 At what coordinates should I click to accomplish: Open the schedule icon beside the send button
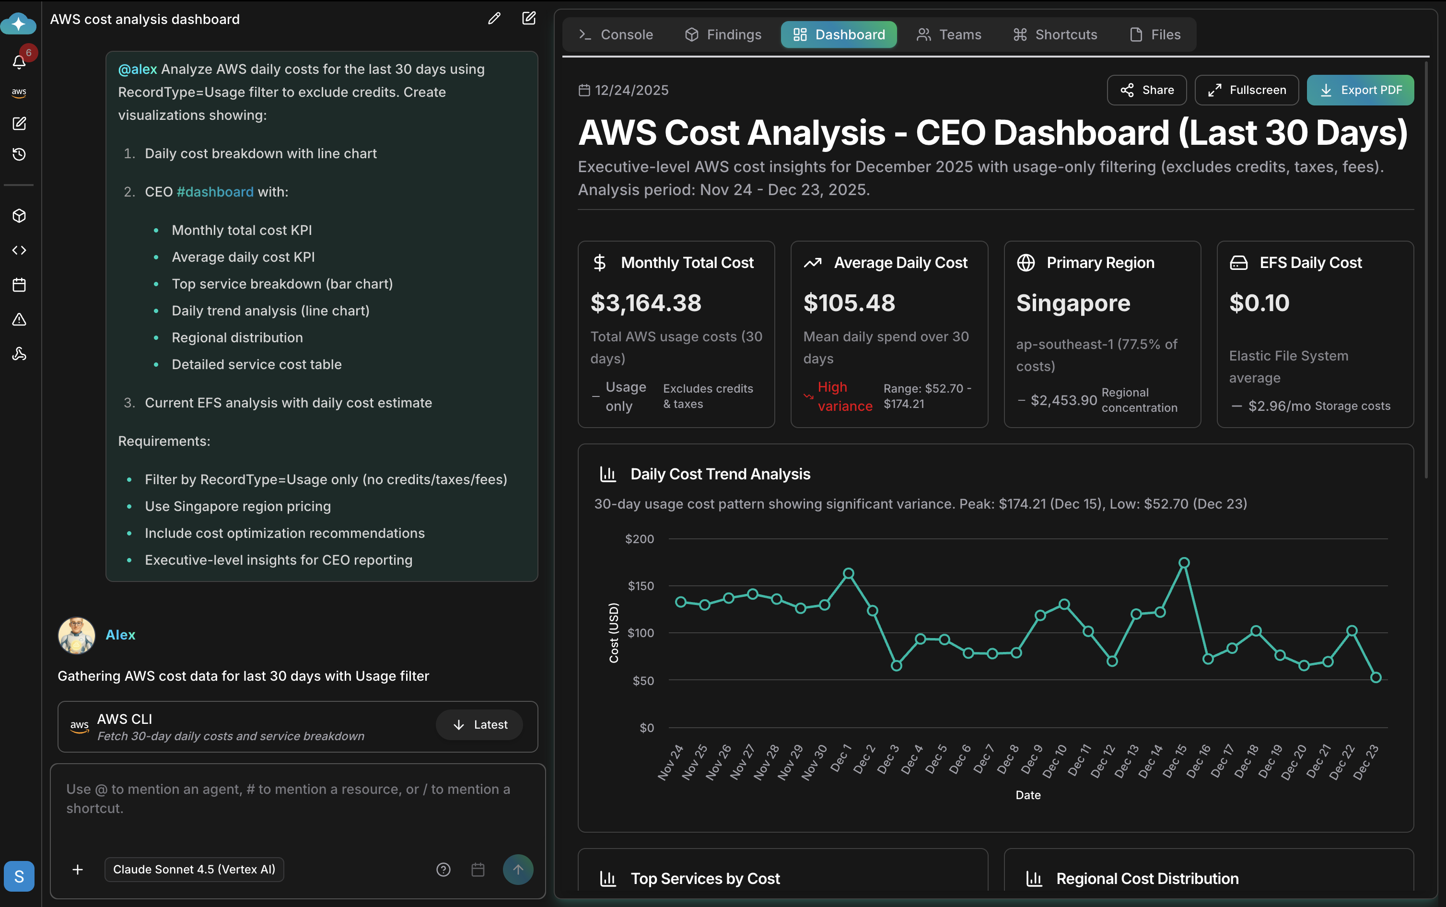pos(478,869)
